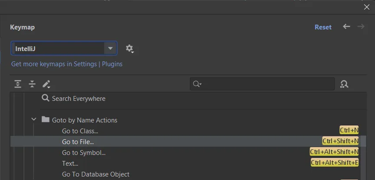Click the Edit Shortcut pencil icon
This screenshot has width=375, height=180.
tap(46, 84)
